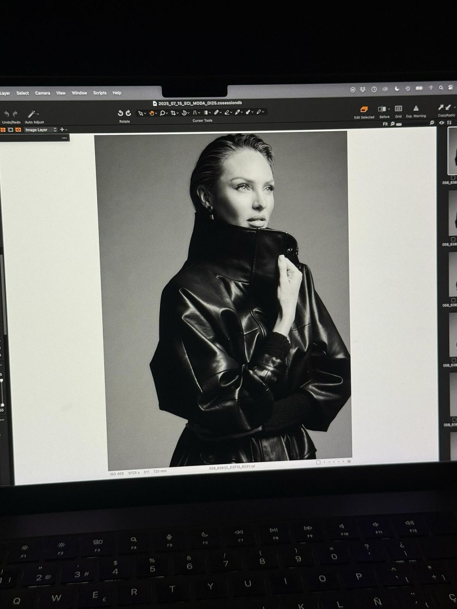Select the Pan hand cursor tool

click(151, 113)
